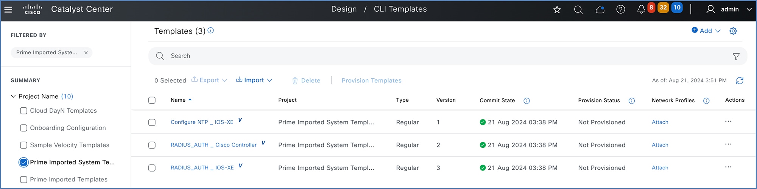This screenshot has width=757, height=189.
Task: Open actions menu for RADIUS_AUTH _ Cisco Controller
Action: pyautogui.click(x=728, y=144)
